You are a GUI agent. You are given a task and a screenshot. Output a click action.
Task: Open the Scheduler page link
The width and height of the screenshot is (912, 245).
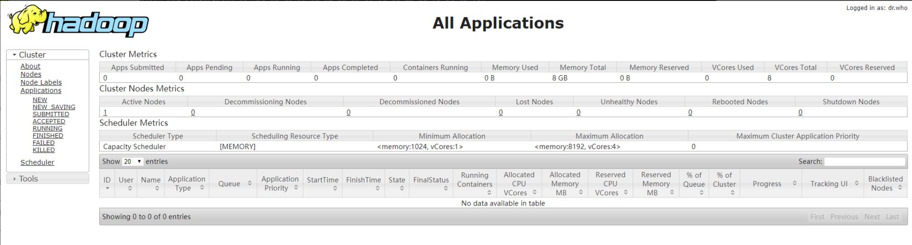[x=37, y=163]
